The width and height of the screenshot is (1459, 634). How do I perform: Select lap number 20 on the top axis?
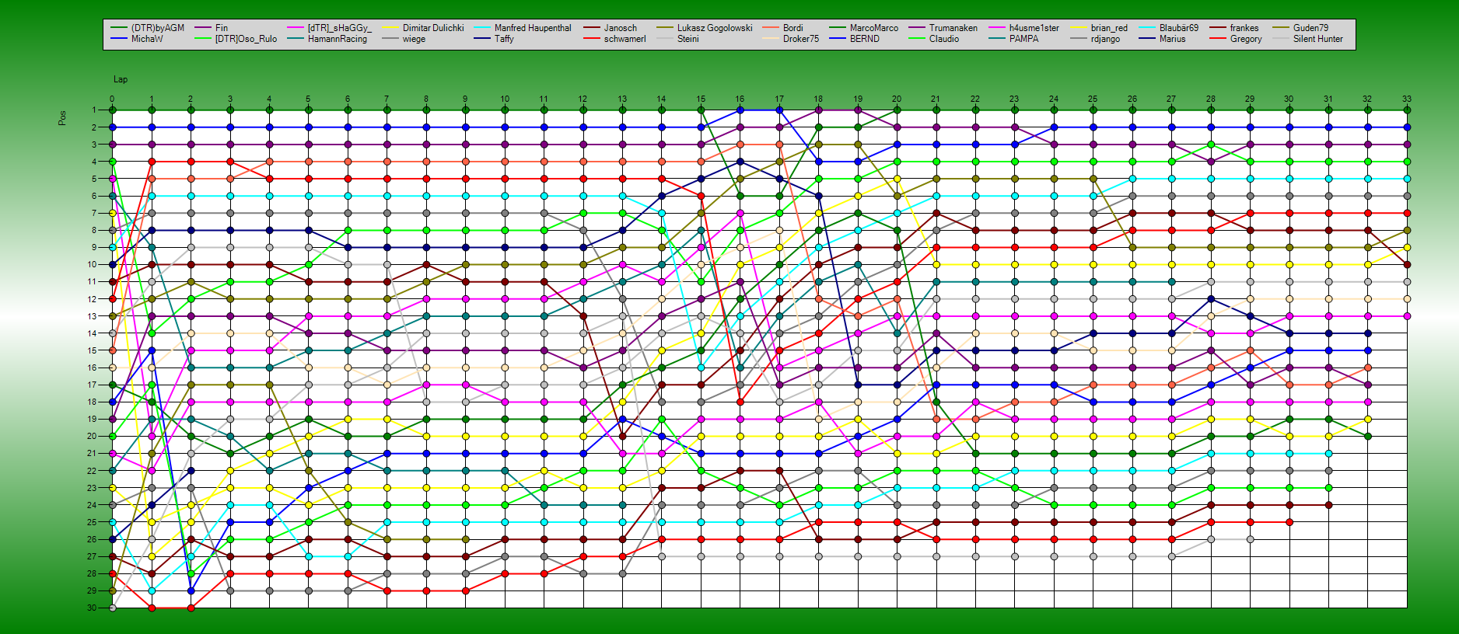[897, 99]
